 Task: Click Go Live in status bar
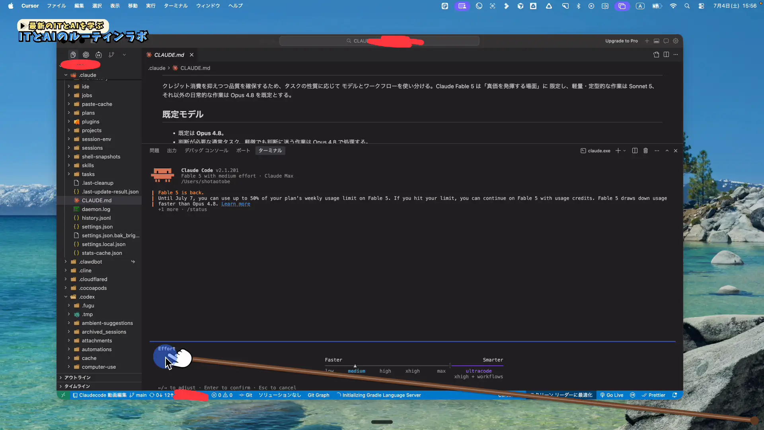pos(612,395)
